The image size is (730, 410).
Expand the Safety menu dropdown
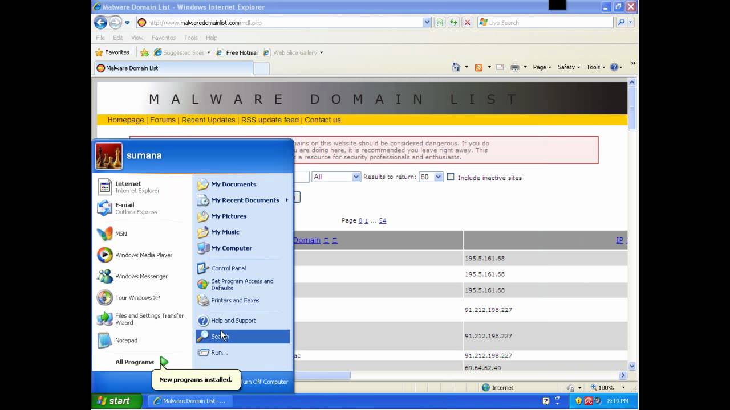pyautogui.click(x=569, y=67)
